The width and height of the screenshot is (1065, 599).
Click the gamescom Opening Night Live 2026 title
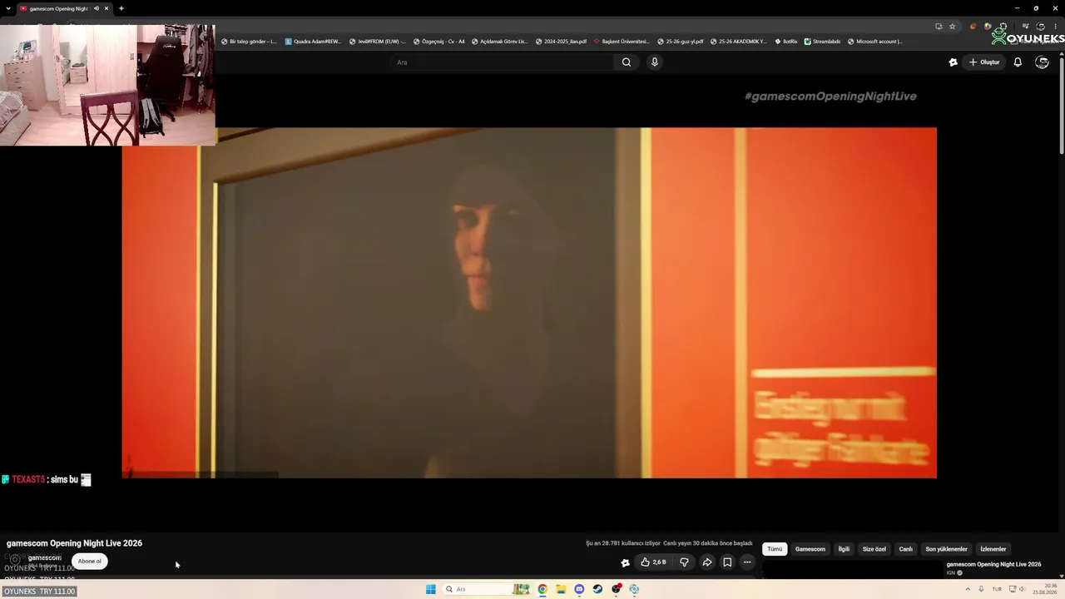pyautogui.click(x=75, y=543)
